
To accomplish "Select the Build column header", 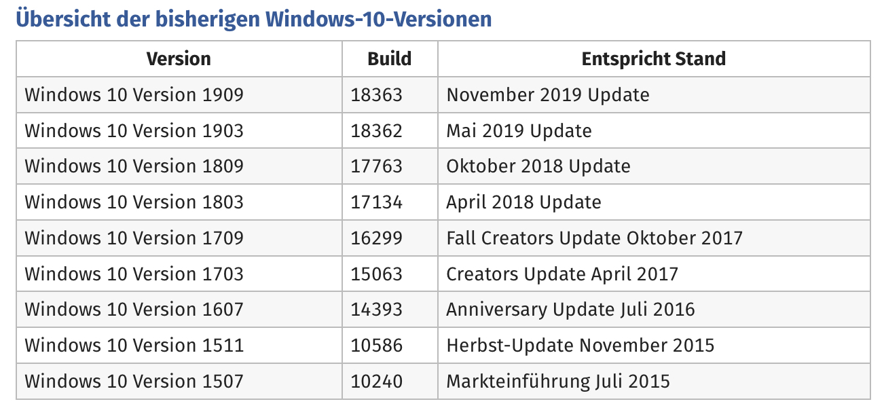I will point(390,58).
